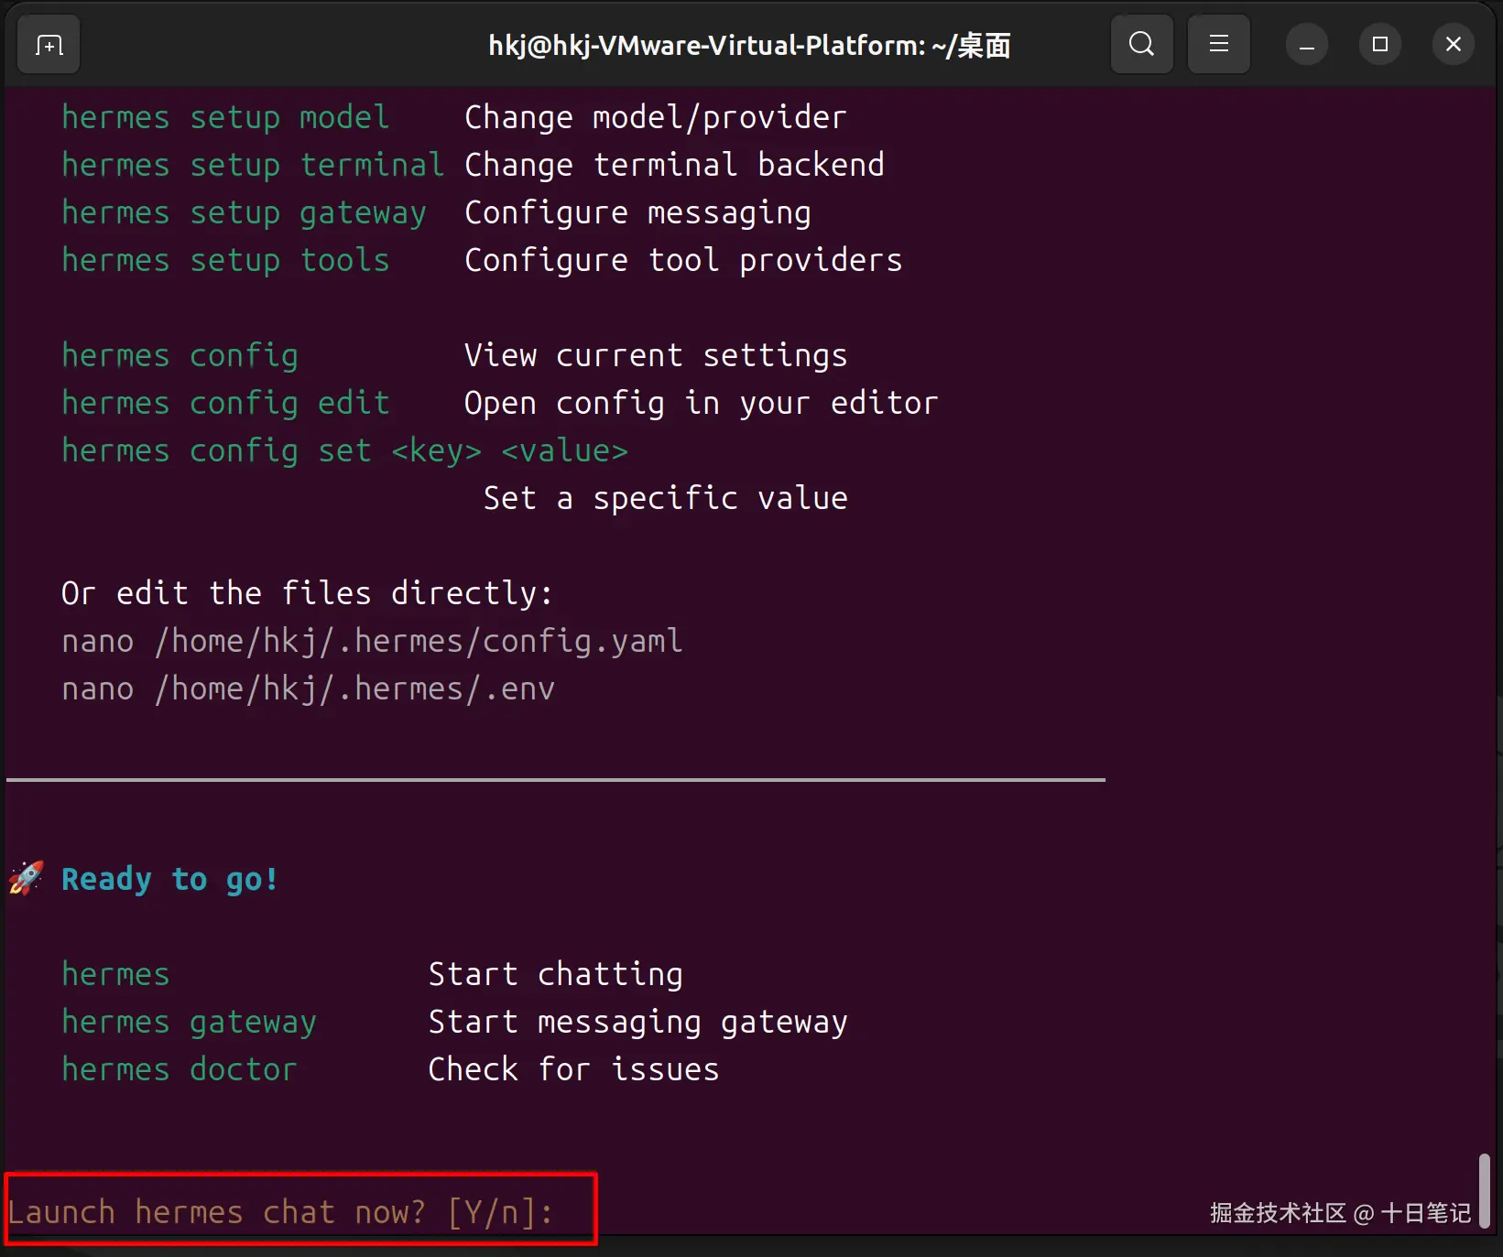The height and width of the screenshot is (1257, 1503).
Task: Click the 'Launch hermes chat now?' prompt
Action: click(280, 1212)
